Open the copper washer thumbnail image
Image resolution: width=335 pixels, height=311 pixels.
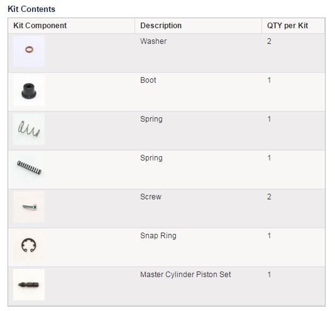[x=29, y=51]
